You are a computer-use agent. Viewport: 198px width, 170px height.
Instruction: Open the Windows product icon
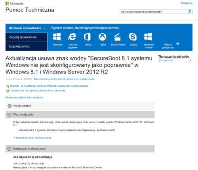coord(57,37)
